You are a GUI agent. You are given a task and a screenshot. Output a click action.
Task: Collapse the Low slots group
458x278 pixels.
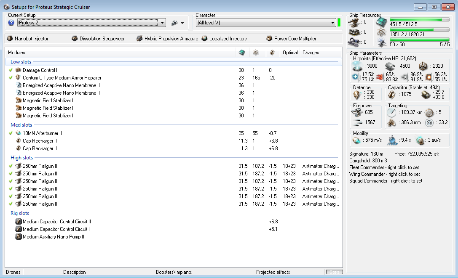pos(21,62)
